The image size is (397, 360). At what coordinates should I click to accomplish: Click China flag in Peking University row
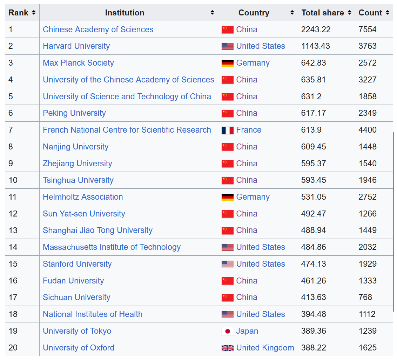pyautogui.click(x=227, y=113)
